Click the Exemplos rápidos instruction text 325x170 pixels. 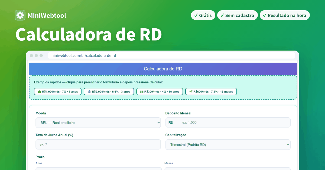(x=99, y=82)
